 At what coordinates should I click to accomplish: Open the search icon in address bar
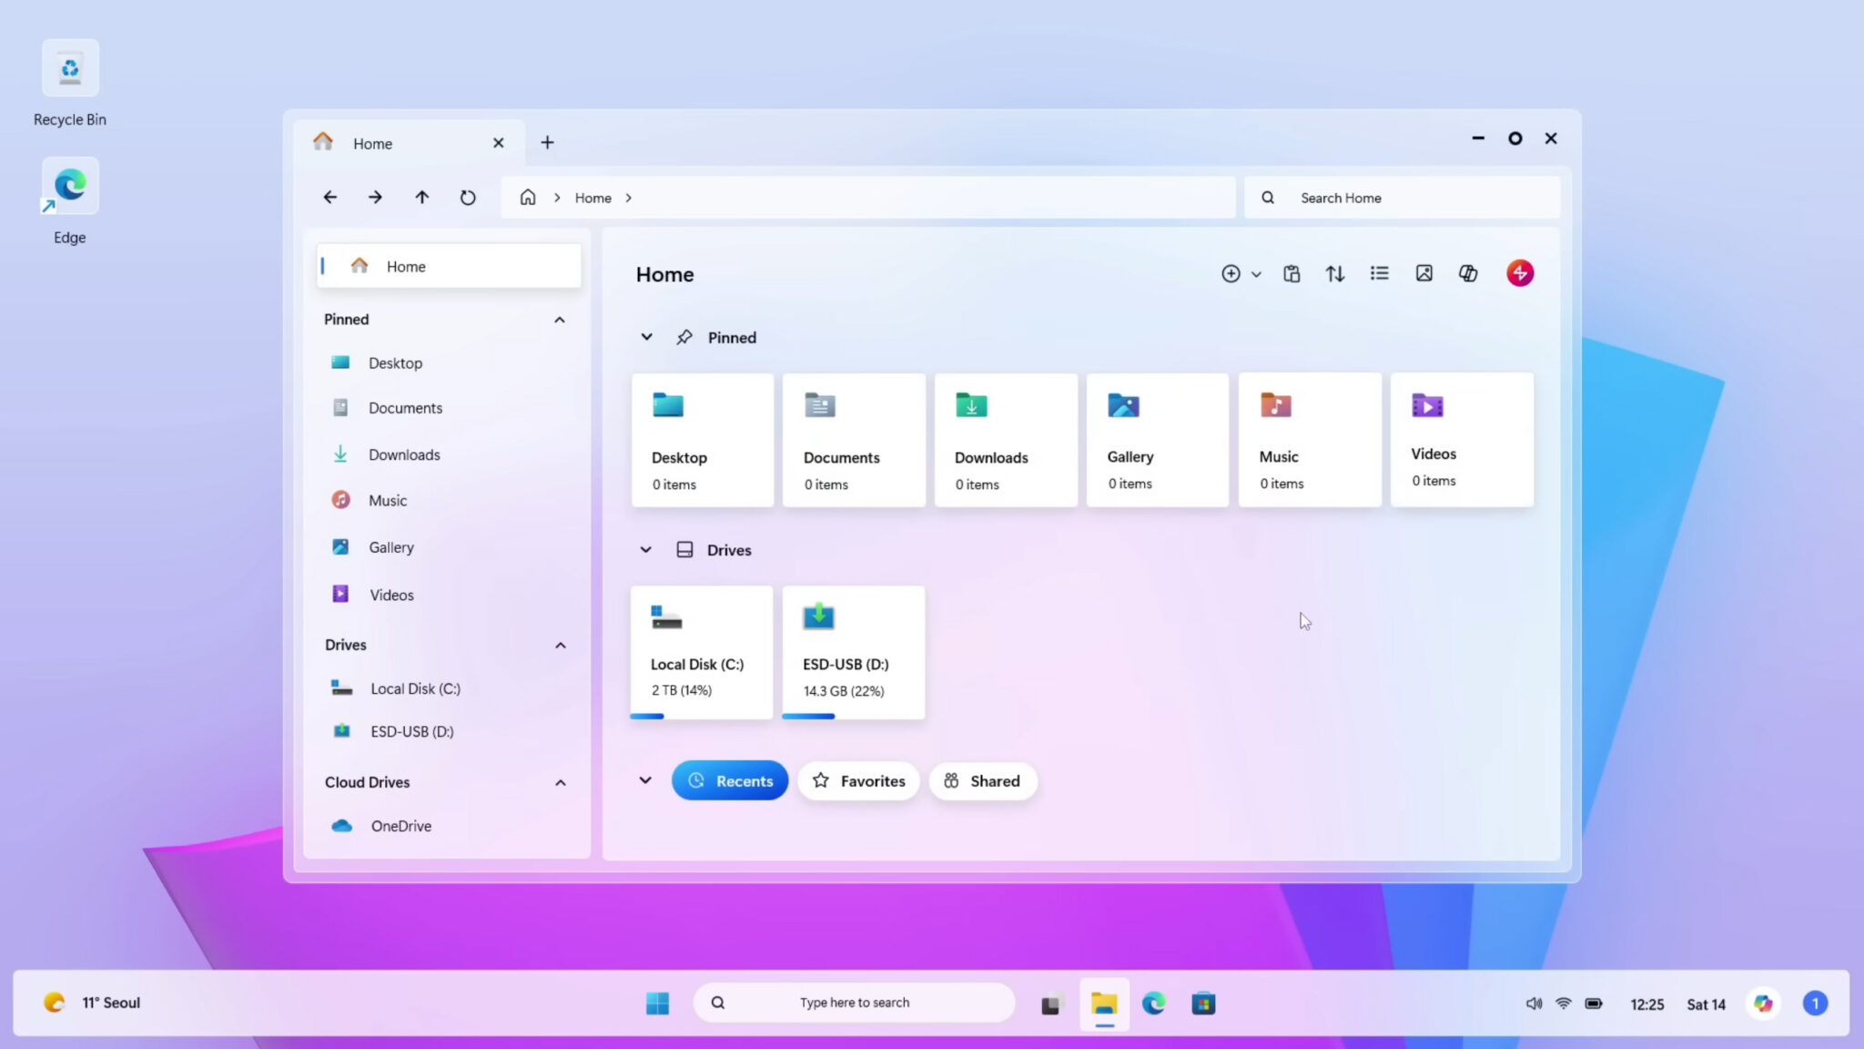coord(1268,197)
